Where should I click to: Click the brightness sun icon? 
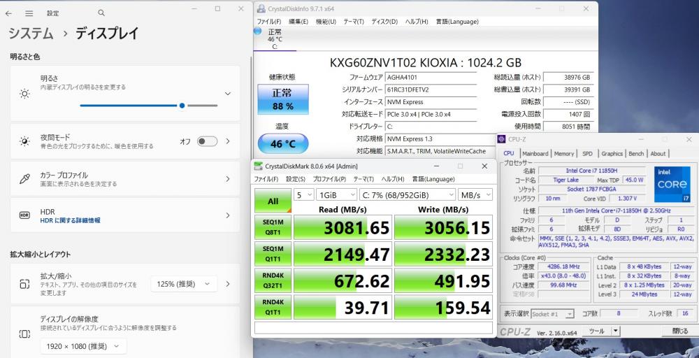point(24,94)
